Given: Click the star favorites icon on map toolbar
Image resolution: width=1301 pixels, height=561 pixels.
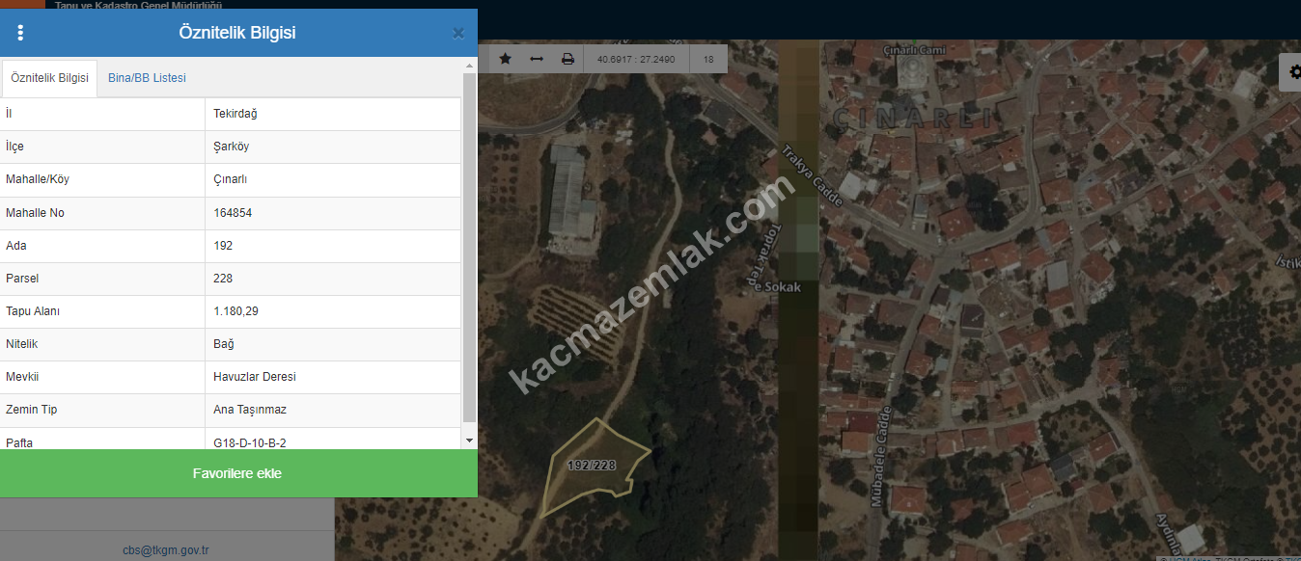Looking at the screenshot, I should 505,59.
